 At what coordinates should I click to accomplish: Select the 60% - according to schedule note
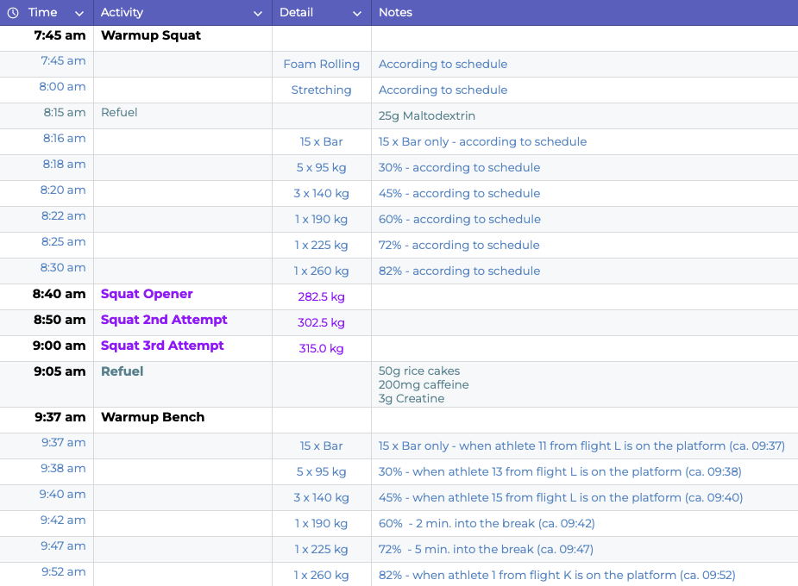[460, 220]
